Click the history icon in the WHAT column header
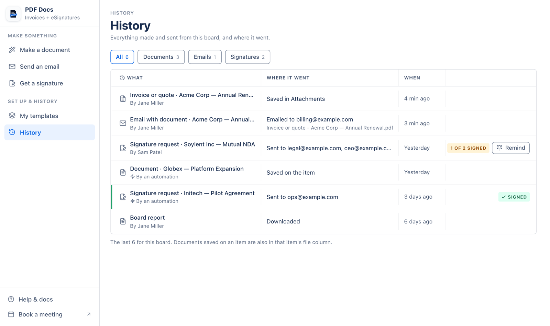The height and width of the screenshot is (326, 550). click(x=122, y=78)
